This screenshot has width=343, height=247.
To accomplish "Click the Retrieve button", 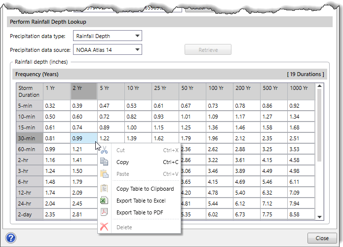I will click(x=208, y=50).
